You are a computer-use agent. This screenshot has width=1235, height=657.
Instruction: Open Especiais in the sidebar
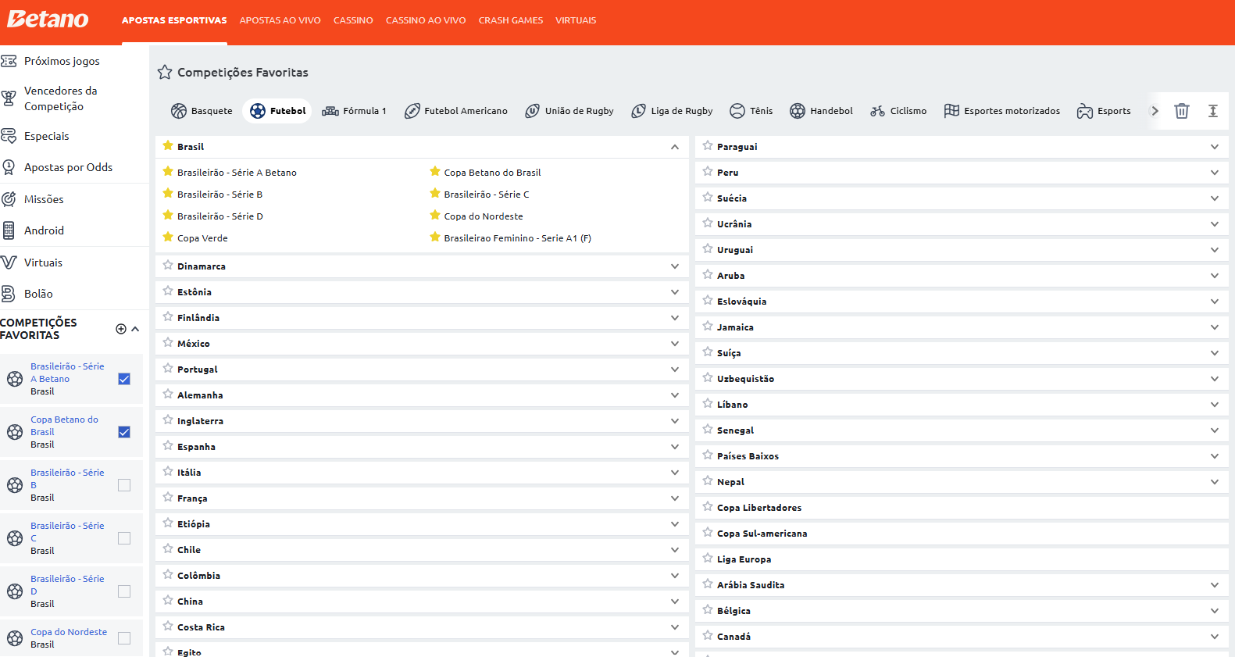pyautogui.click(x=47, y=136)
